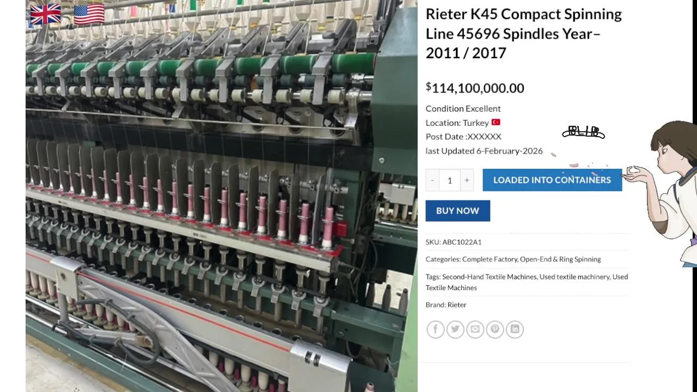This screenshot has width=697, height=392.
Task: Enlarge the spinning machine product photo
Action: [x=222, y=196]
